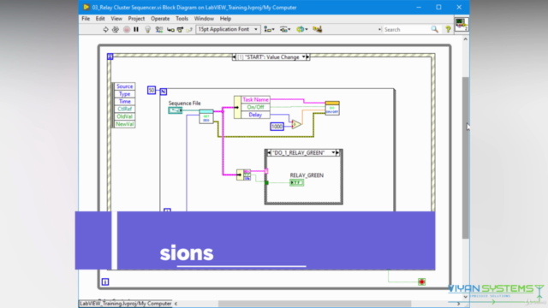Viewport: 548px width, 308px height.
Task: Click the case selector terminal question mark
Action: [x=266, y=171]
